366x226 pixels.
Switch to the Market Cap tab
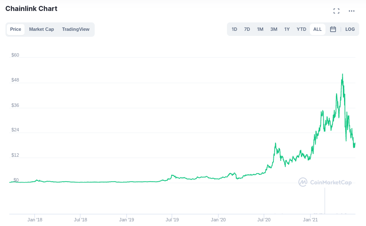tap(41, 30)
